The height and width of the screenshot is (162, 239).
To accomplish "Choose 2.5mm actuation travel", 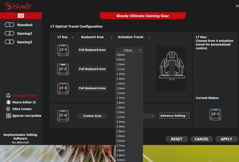I will pos(129,136).
